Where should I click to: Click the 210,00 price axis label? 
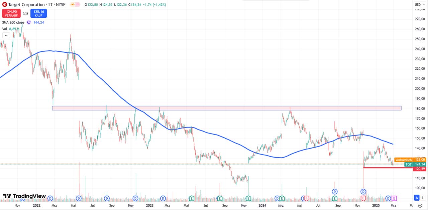point(420,79)
